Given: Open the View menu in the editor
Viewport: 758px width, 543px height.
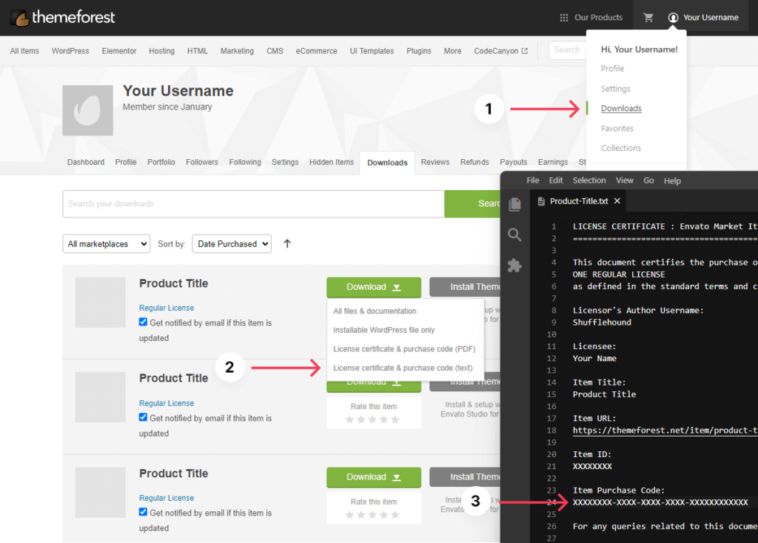Looking at the screenshot, I should pyautogui.click(x=625, y=181).
